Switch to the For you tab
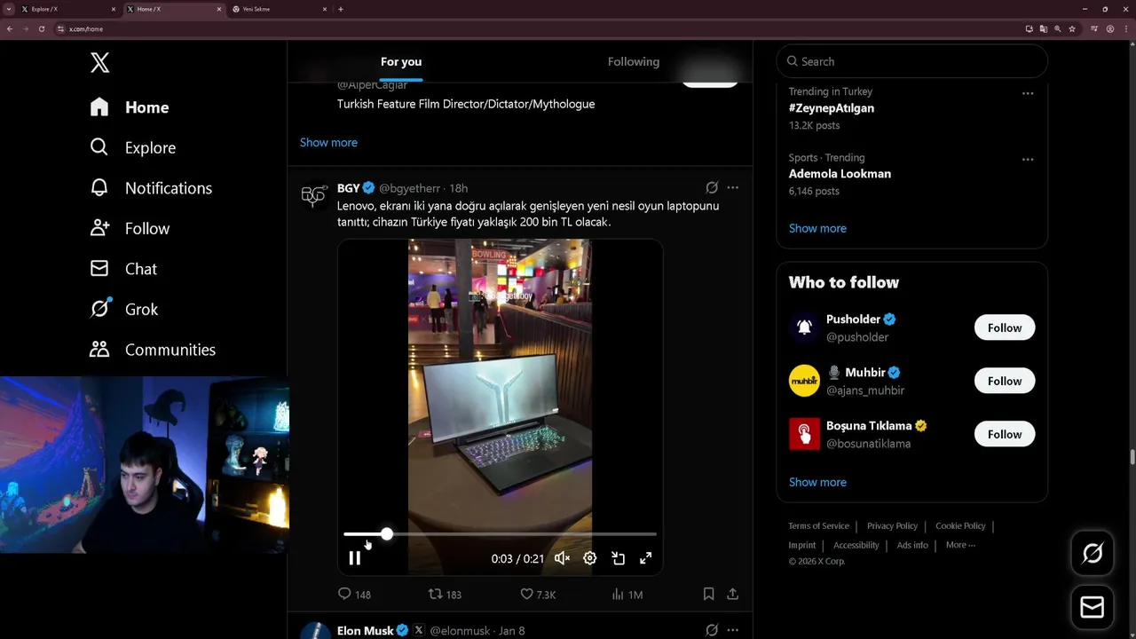The image size is (1136, 639). (401, 61)
